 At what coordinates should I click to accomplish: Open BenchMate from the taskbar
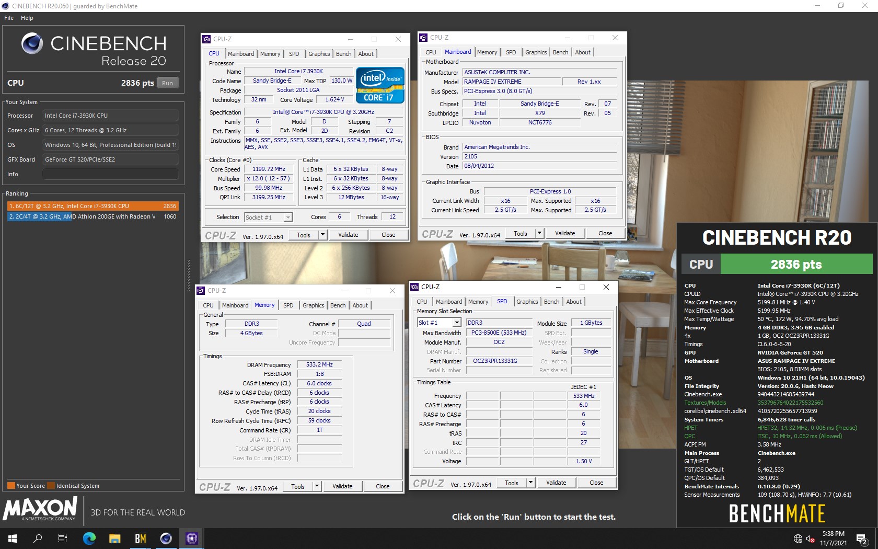(x=140, y=538)
